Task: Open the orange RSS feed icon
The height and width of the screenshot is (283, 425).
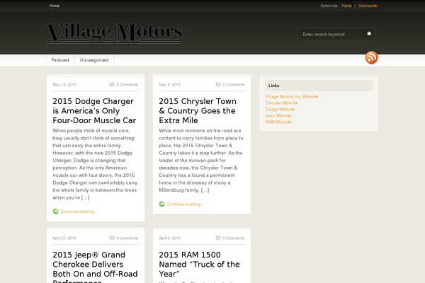Action: pyautogui.click(x=371, y=57)
